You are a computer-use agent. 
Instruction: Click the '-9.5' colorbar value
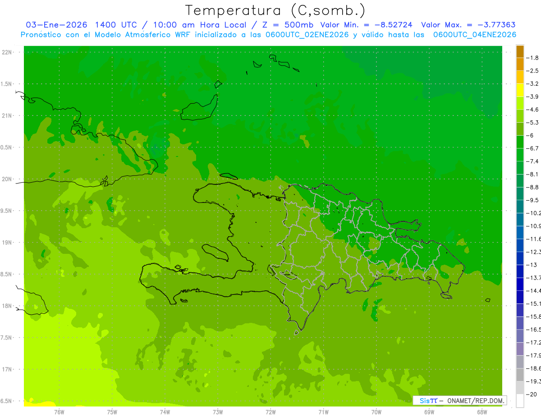pyautogui.click(x=532, y=200)
